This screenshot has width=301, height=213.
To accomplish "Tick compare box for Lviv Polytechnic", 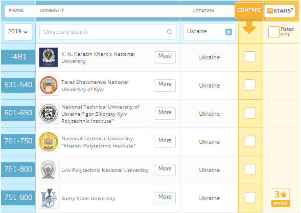I will (250, 169).
